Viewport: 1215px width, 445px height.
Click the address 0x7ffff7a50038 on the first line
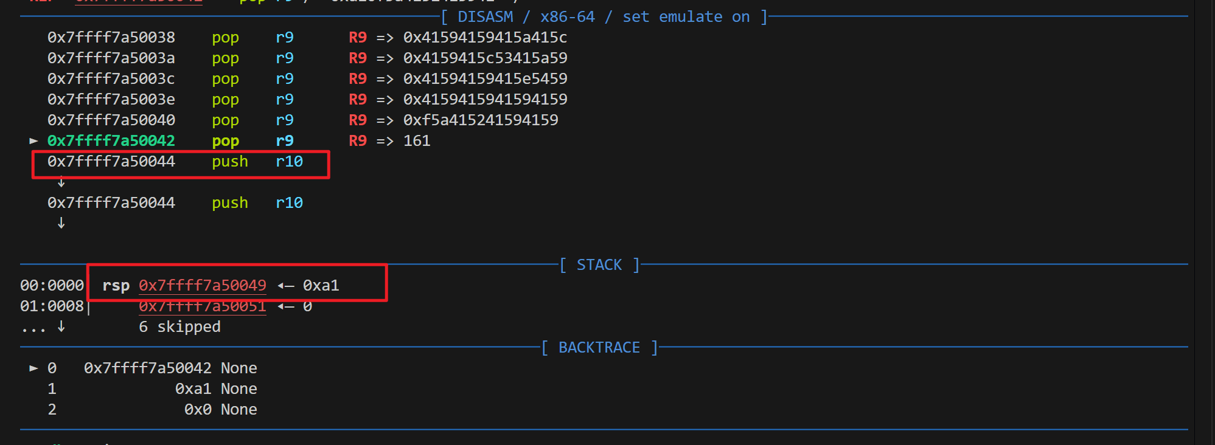click(111, 38)
